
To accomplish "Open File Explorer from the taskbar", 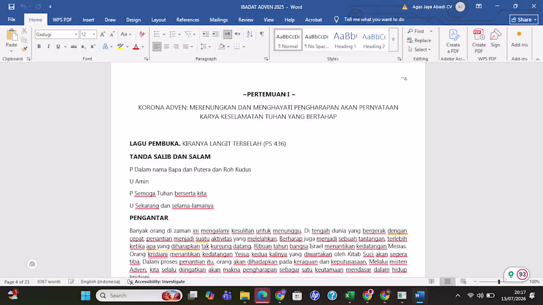I will [245, 295].
